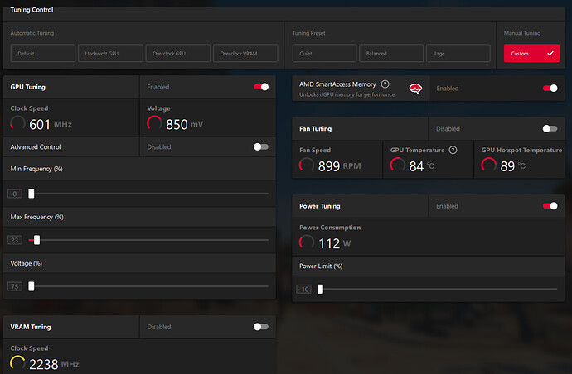Screen dimensions: 572x374
Task: Click the 'Min Frequency (%)' label
Action: point(36,169)
